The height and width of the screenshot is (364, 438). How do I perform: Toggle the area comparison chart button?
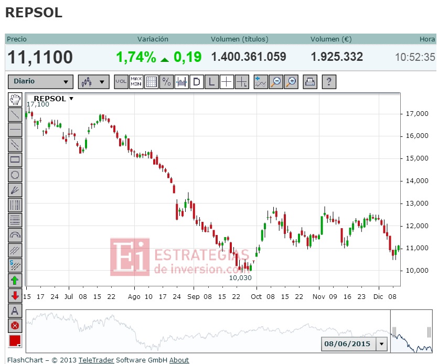click(x=181, y=82)
